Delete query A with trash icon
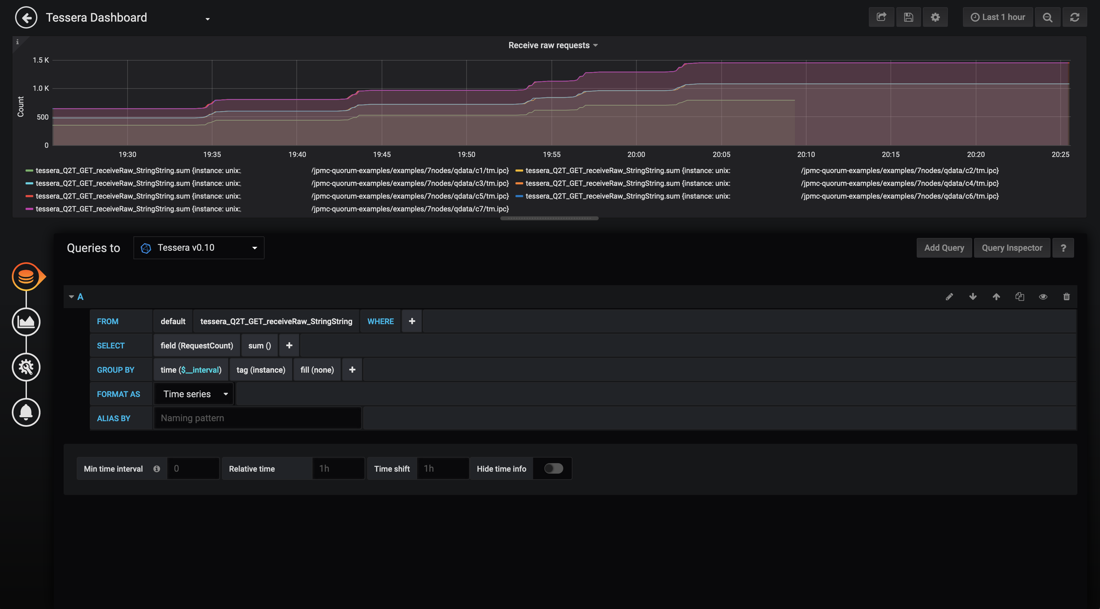Viewport: 1100px width, 609px height. coord(1066,297)
